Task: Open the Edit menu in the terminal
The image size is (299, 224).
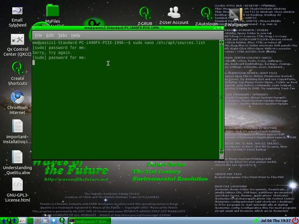Action: [50, 35]
